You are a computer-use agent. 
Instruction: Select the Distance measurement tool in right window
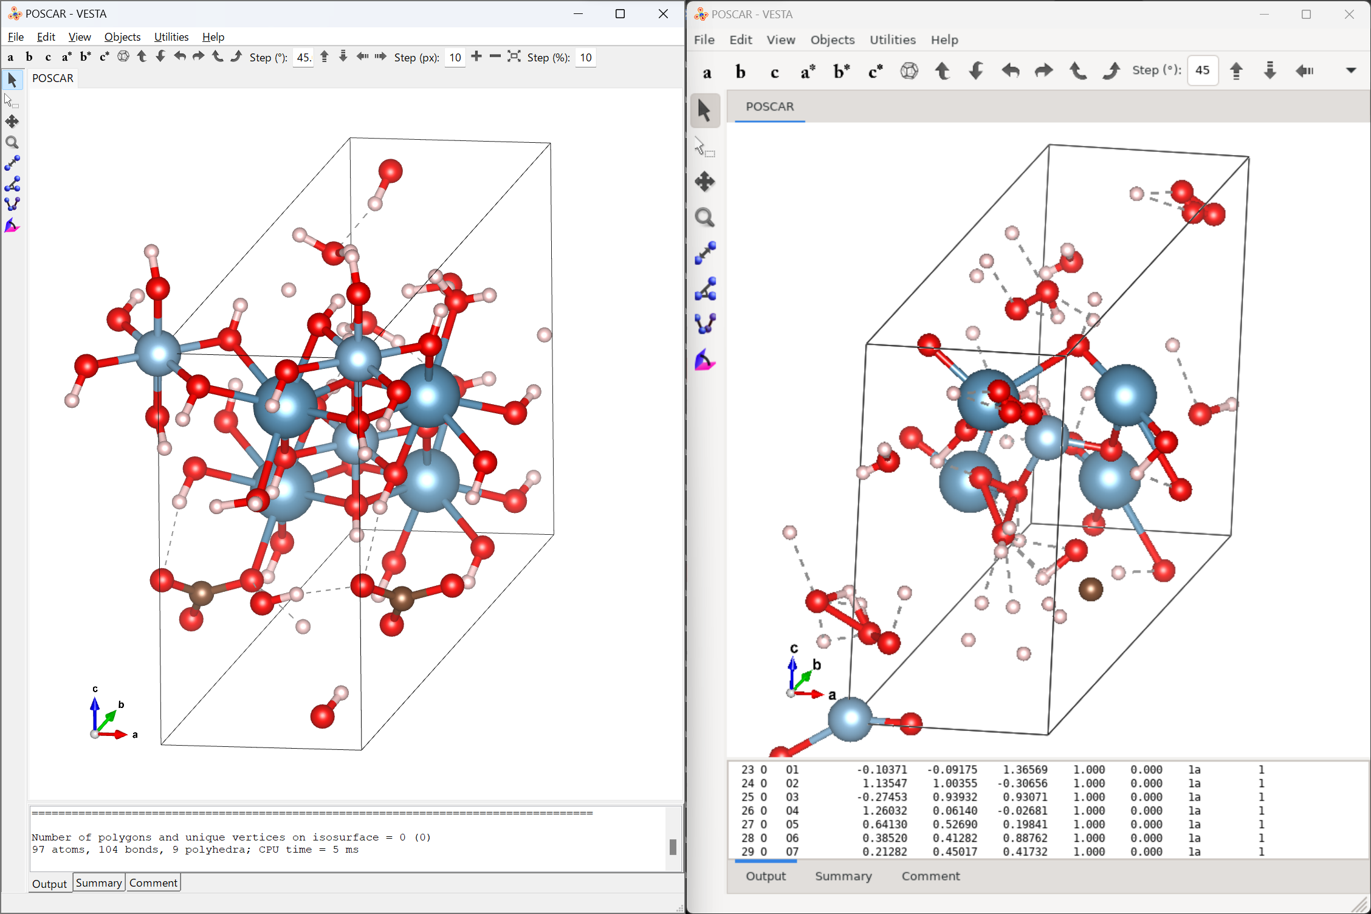(x=705, y=253)
